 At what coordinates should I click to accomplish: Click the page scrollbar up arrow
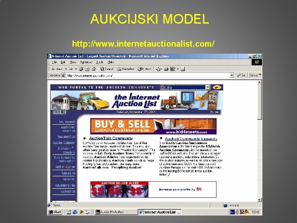coord(259,82)
